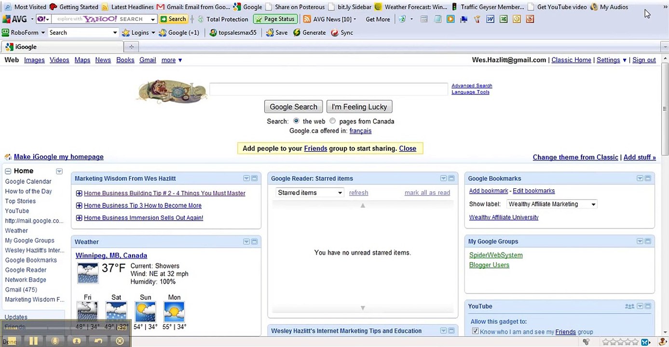Open Wealthy Affiliate University bookmark
669x347 pixels.
coord(504,217)
